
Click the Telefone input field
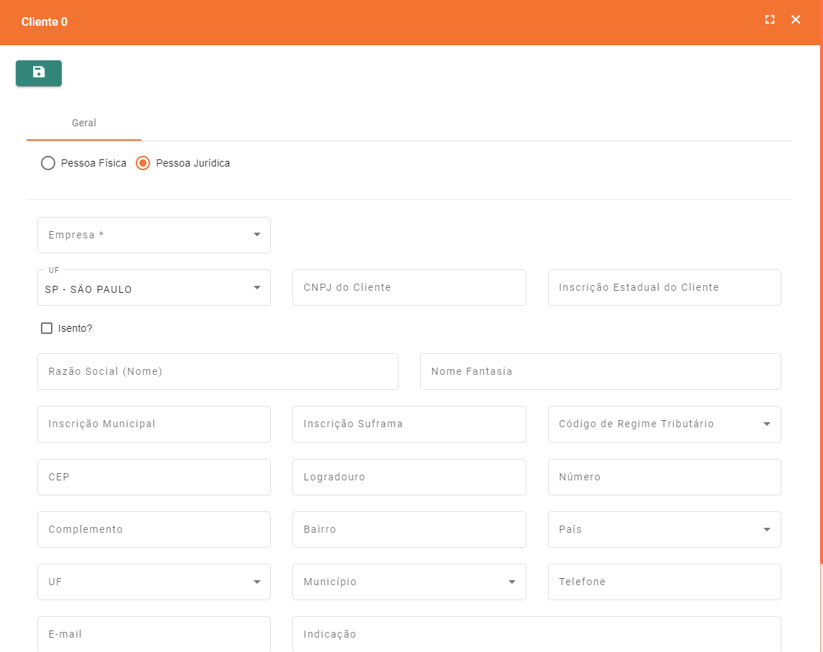point(664,582)
